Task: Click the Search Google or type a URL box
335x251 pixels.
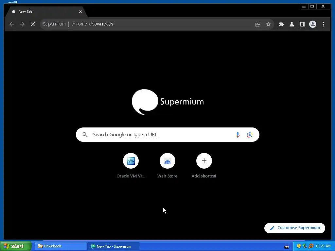Action: [x=167, y=135]
